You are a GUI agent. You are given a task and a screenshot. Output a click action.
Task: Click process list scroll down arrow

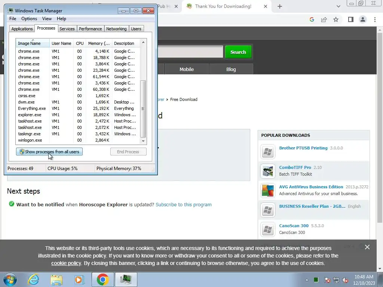click(143, 141)
